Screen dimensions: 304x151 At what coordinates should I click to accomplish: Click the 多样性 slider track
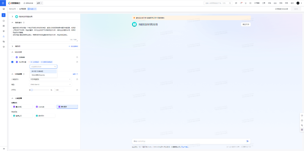point(41,90)
